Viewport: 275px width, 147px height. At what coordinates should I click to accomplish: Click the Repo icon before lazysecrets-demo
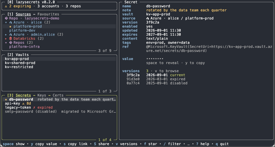[6, 18]
